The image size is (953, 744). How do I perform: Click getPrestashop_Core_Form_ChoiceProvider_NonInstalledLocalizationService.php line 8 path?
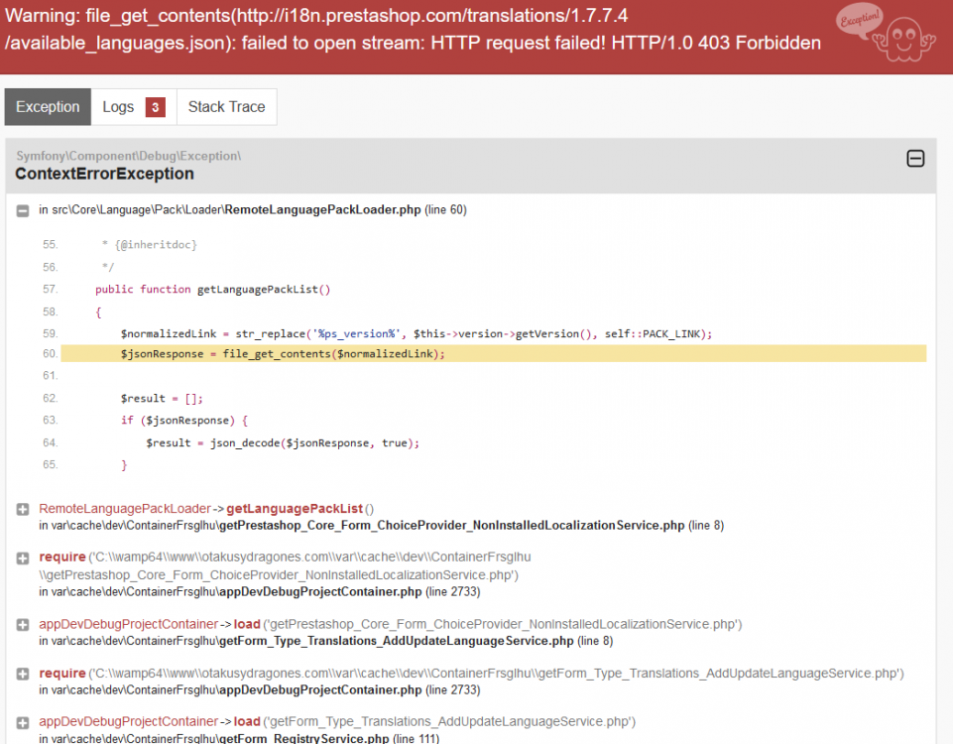point(381,525)
